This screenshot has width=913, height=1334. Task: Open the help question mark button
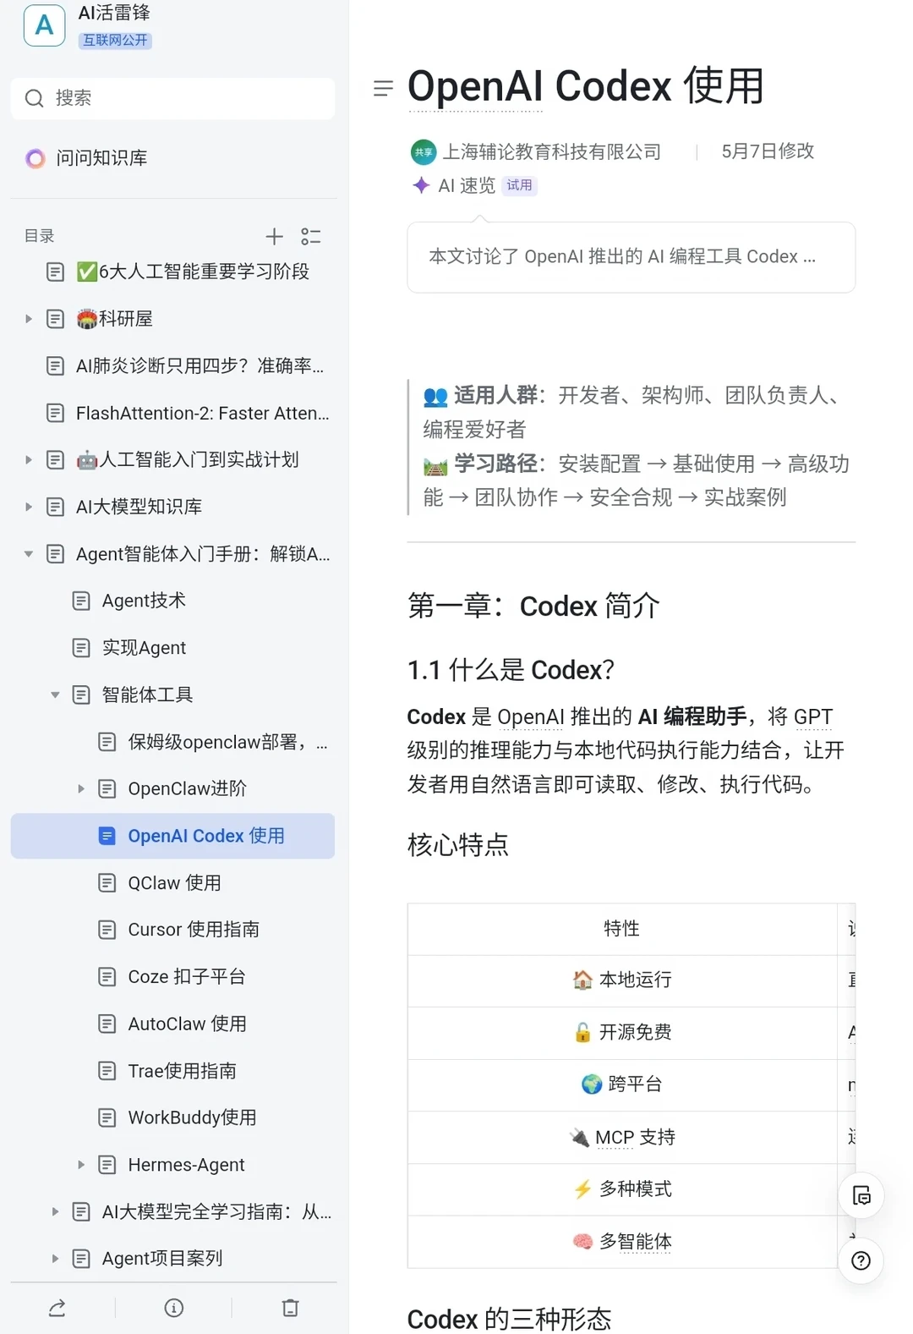[861, 1261]
